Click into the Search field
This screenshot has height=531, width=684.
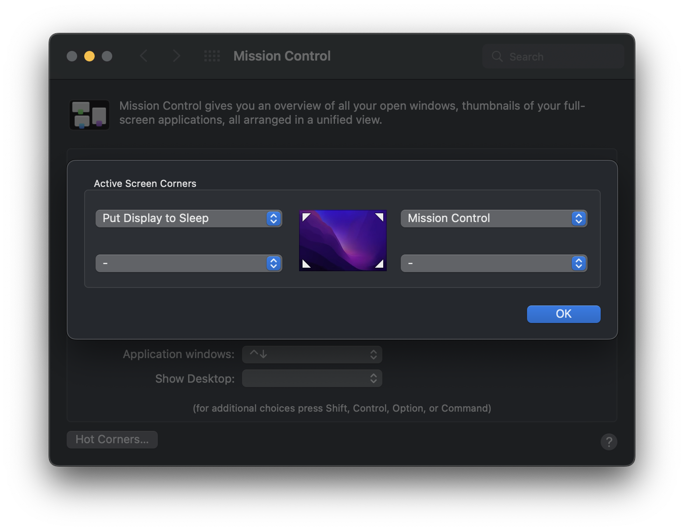click(553, 56)
